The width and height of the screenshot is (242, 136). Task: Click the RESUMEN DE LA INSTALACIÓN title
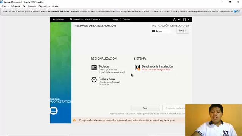click(95, 26)
